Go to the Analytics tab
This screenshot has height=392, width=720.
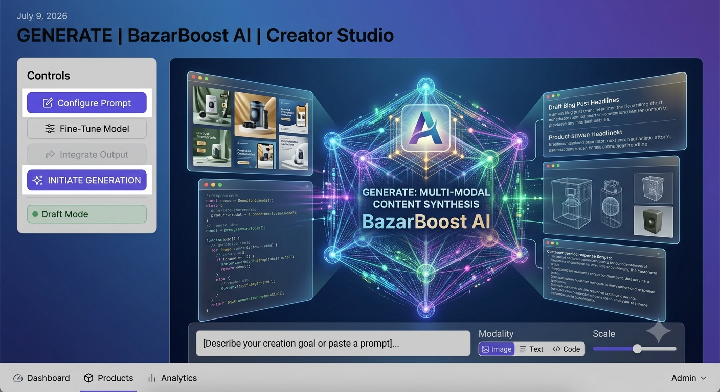click(x=172, y=378)
